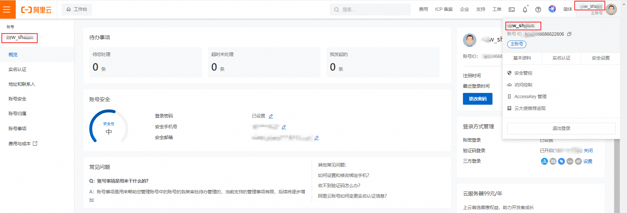Viewport: 627px width, 213px height.
Task: Edit the login password (登录密码)
Action: [x=271, y=116]
